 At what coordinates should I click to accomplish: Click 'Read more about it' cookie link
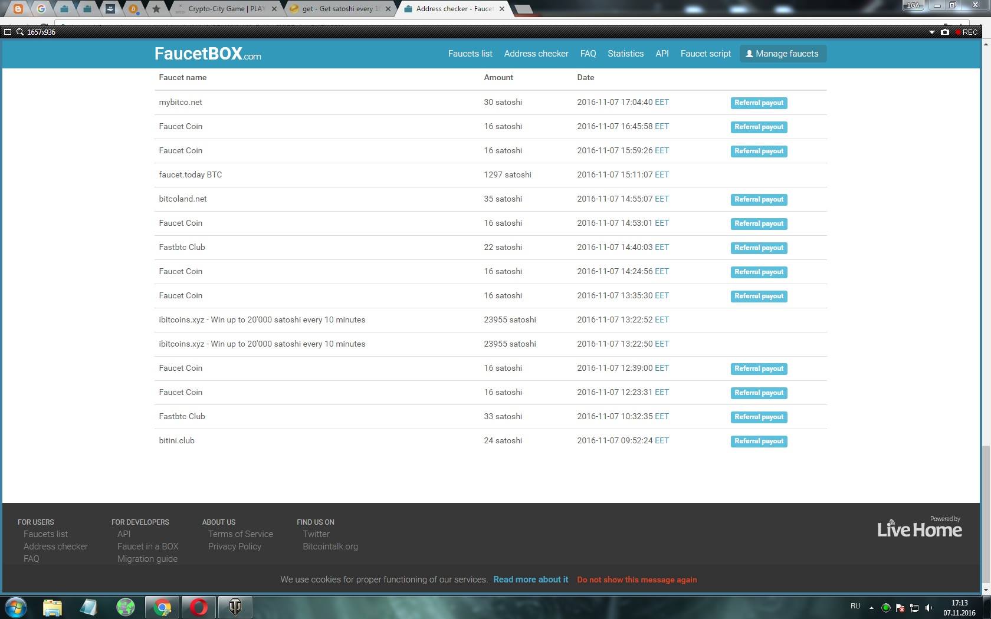point(531,580)
